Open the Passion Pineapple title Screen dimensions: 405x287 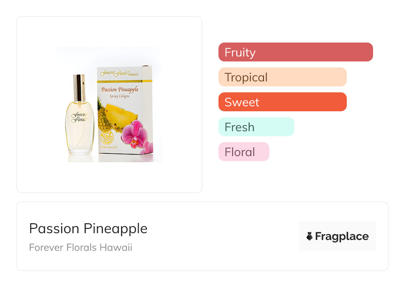click(x=88, y=229)
